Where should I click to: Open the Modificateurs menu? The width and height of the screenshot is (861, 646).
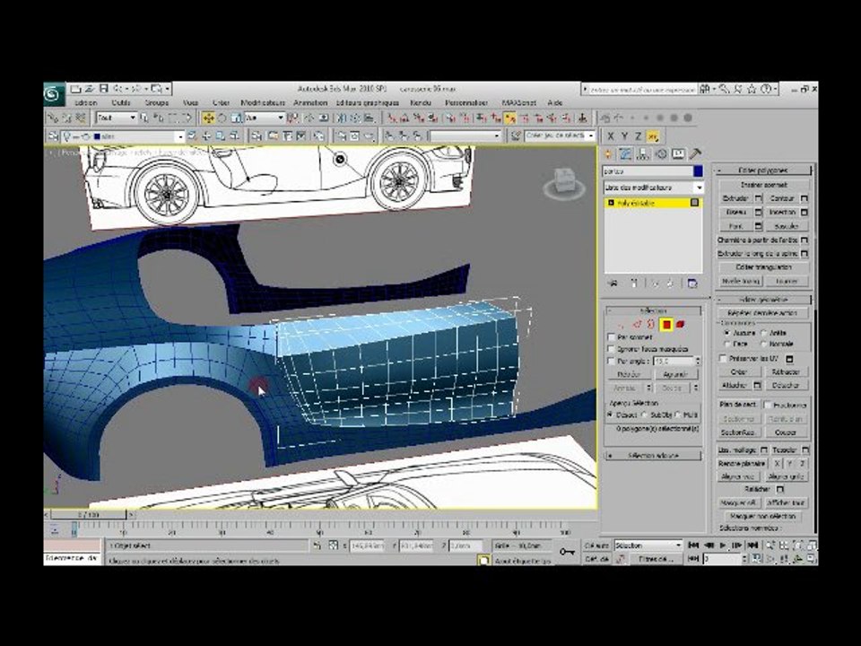(x=263, y=102)
